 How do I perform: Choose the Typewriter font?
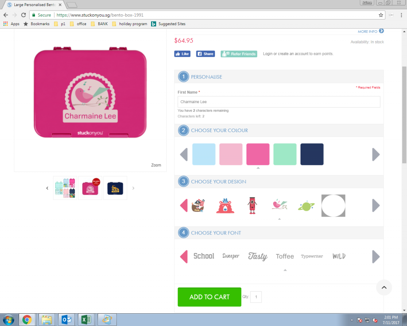click(312, 256)
